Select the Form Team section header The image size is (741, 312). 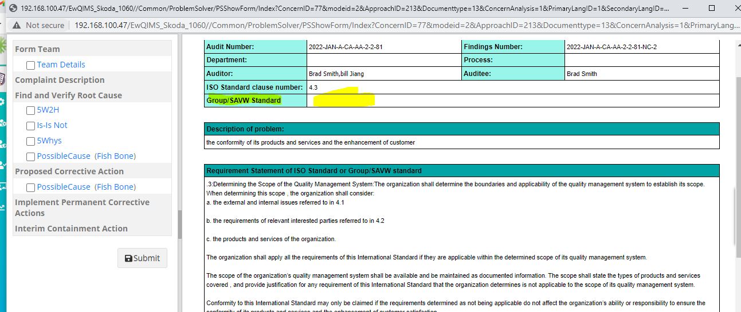pyautogui.click(x=92, y=49)
